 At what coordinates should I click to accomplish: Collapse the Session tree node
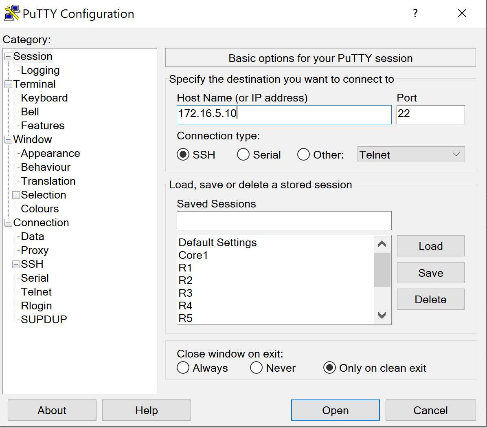coord(9,57)
